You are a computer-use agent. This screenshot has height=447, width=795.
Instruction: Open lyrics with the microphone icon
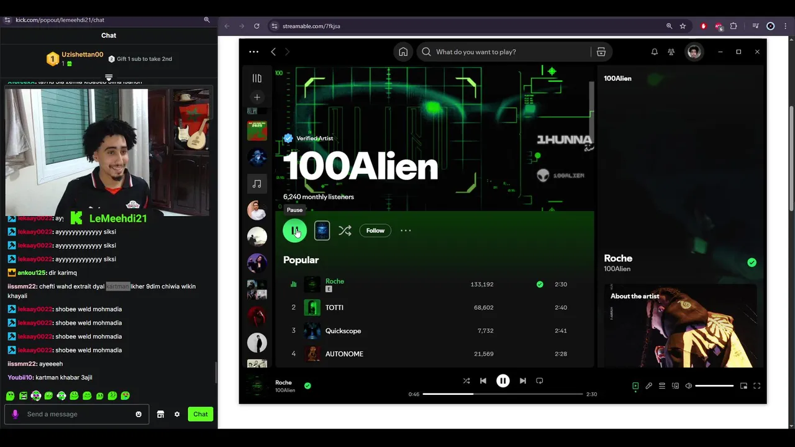(649, 386)
